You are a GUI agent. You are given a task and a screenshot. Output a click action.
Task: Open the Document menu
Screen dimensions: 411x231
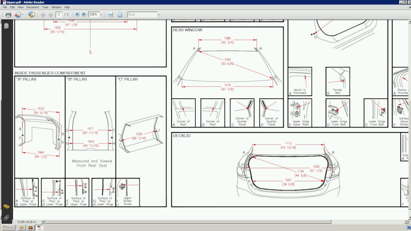point(33,7)
